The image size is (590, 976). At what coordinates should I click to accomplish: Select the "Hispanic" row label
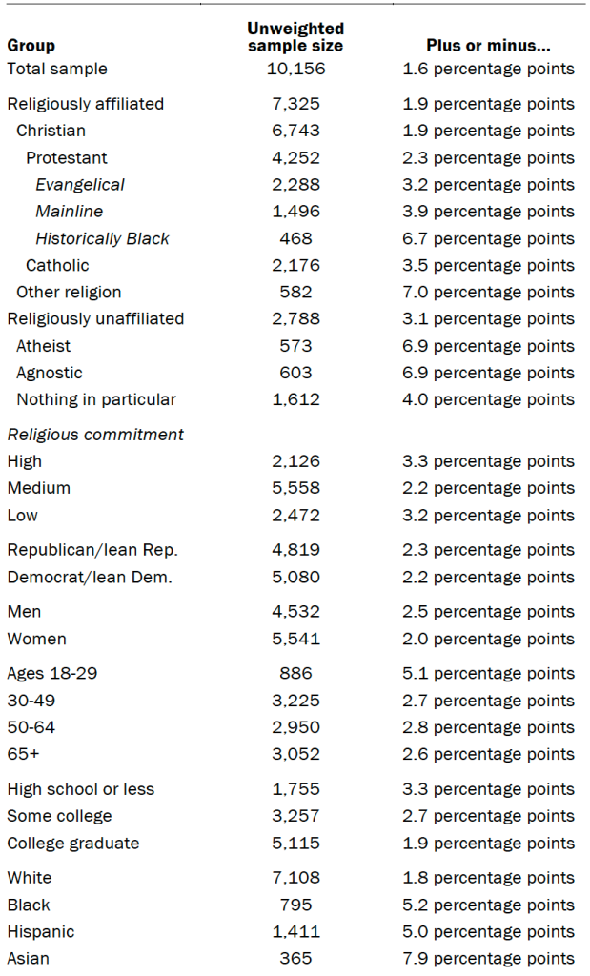point(41,931)
